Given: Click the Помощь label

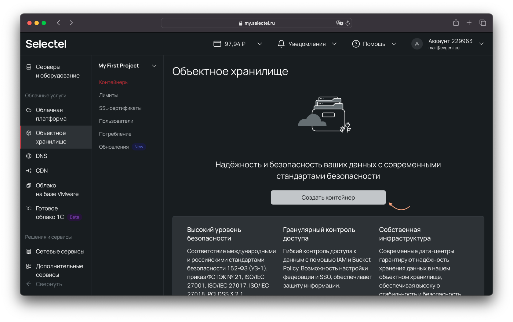Looking at the screenshot, I should pyautogui.click(x=374, y=44).
